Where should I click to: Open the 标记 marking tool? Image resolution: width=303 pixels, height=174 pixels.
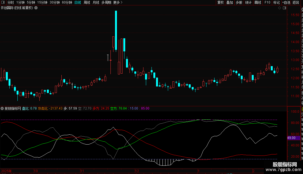[276, 2]
